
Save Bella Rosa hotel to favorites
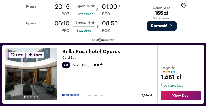tap(17, 55)
